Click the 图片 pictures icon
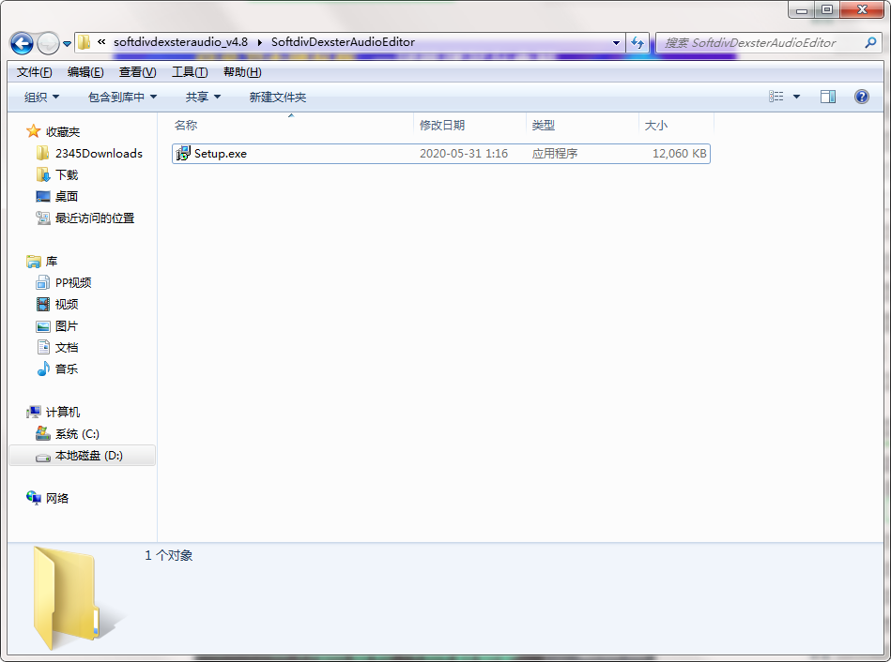 [x=43, y=326]
